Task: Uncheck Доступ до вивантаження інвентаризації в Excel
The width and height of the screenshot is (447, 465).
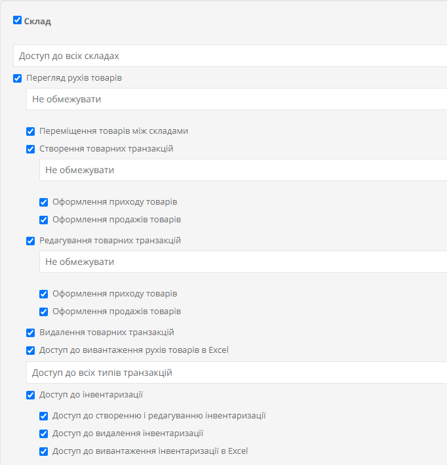Action: (43, 452)
